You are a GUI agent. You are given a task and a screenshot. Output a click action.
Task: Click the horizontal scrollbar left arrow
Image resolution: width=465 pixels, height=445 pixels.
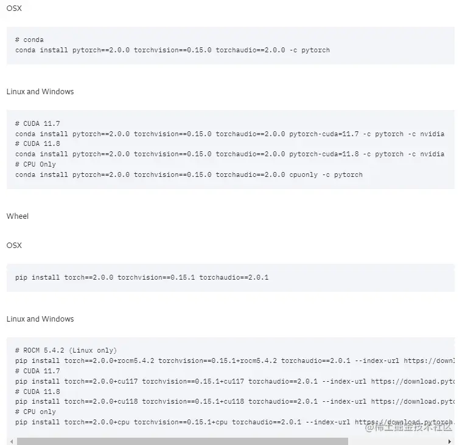[x=12, y=441]
